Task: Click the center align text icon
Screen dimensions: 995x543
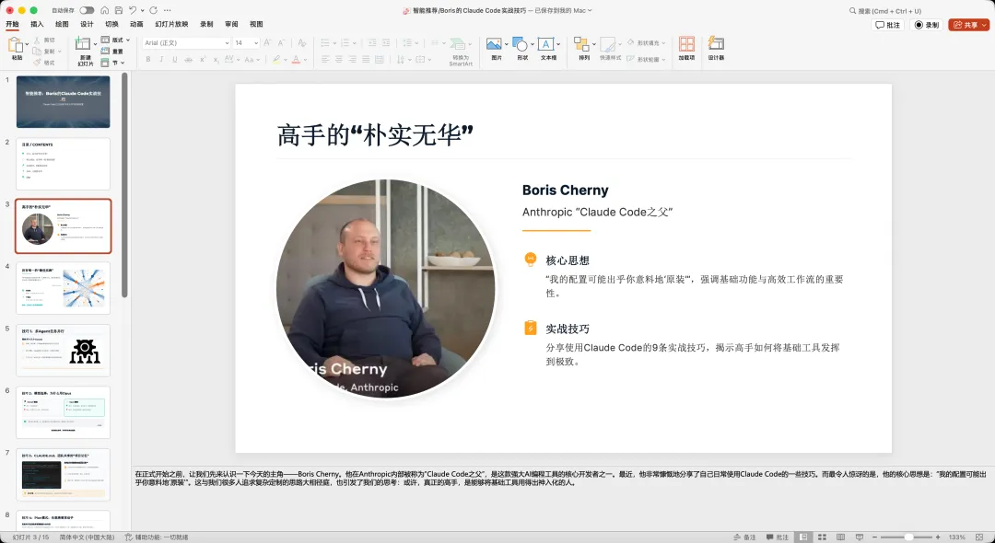Action: point(339,59)
